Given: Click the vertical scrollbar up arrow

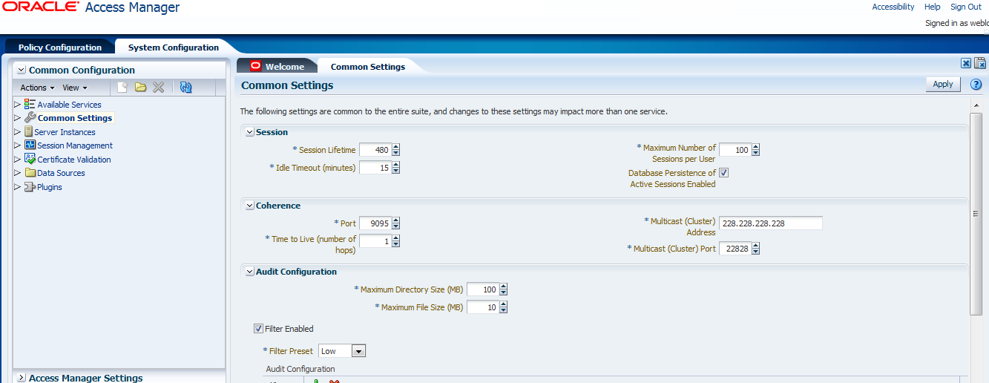Looking at the screenshot, I should [x=976, y=106].
